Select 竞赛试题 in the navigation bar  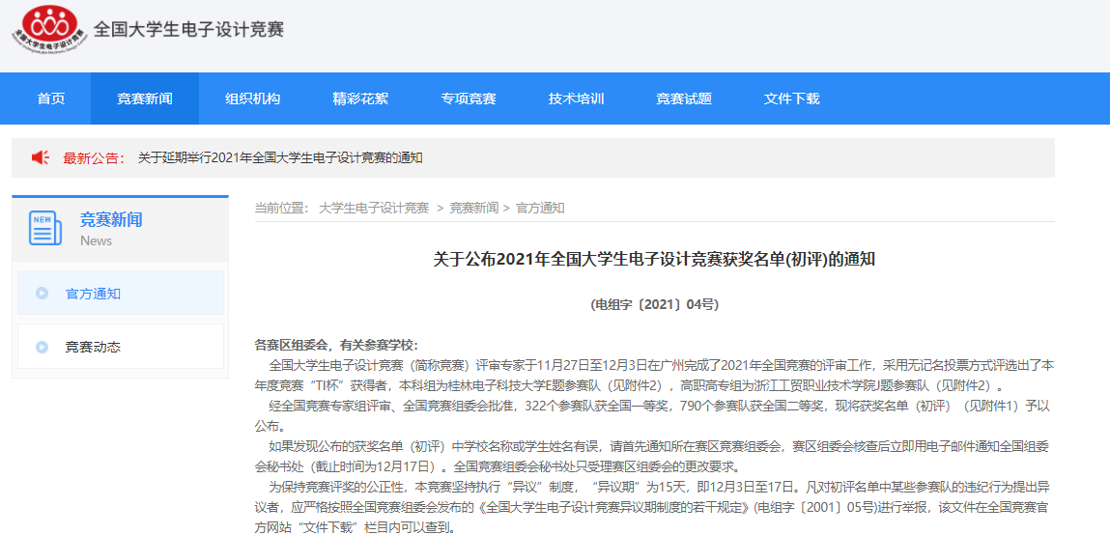pos(684,99)
